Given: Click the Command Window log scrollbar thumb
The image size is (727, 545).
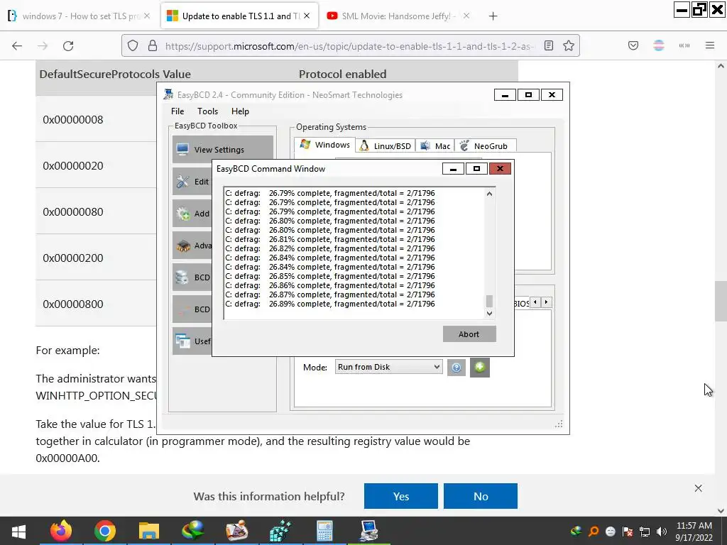Looking at the screenshot, I should [489, 301].
